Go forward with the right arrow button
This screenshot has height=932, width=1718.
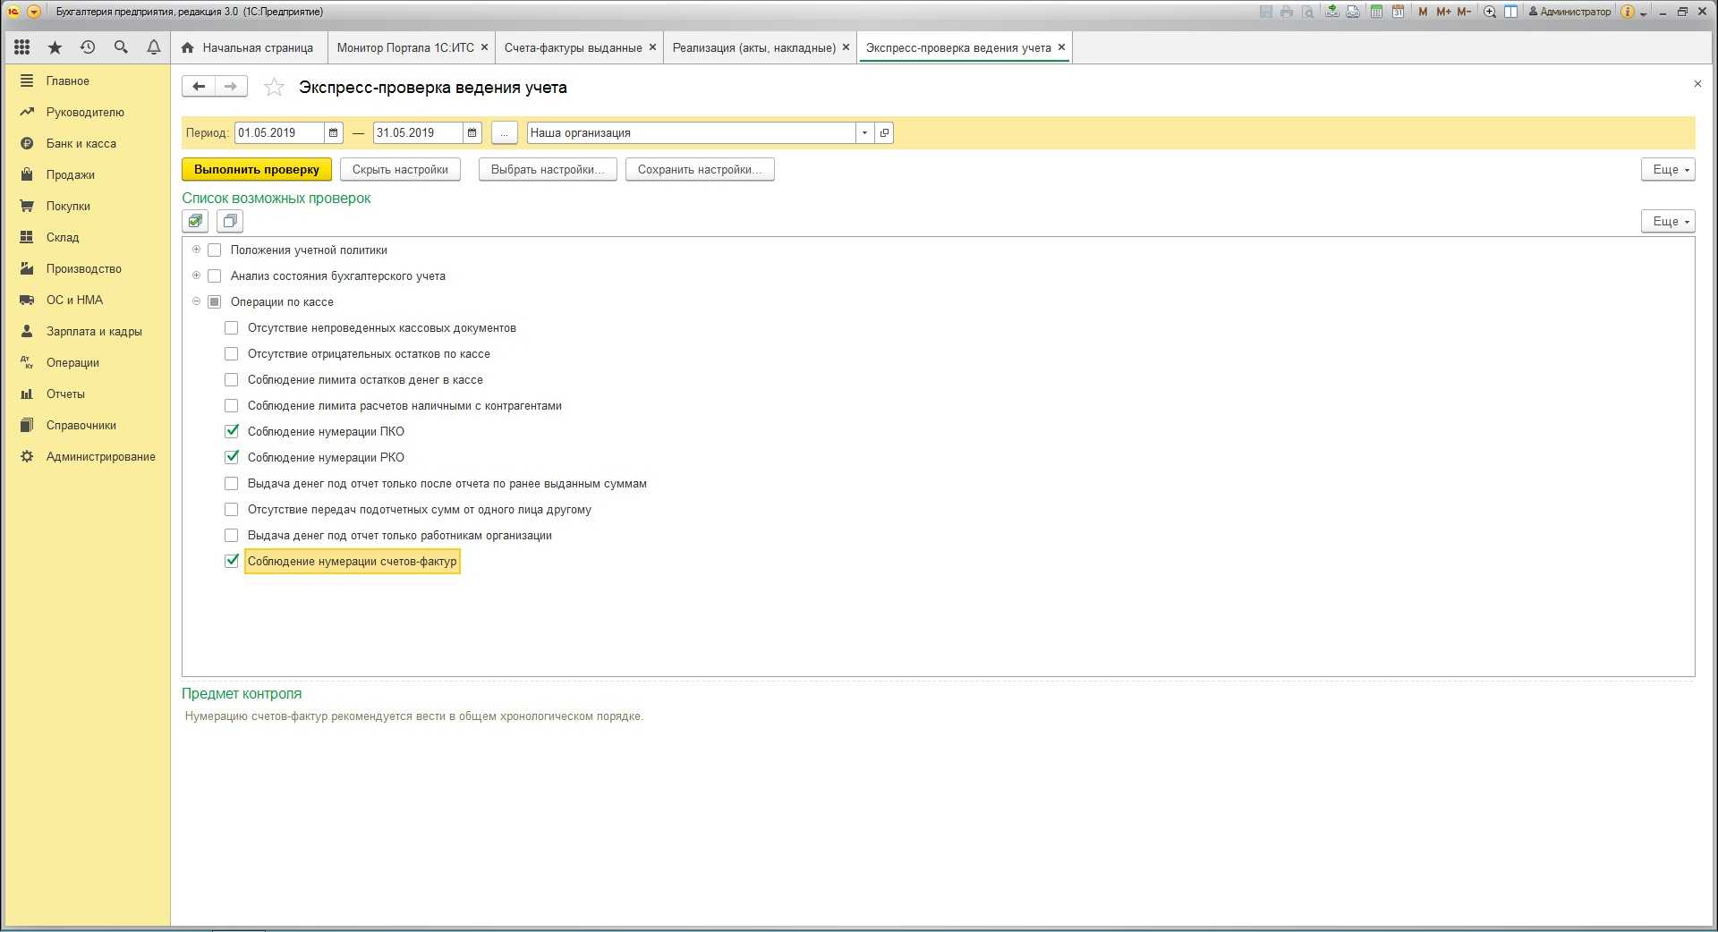(231, 87)
